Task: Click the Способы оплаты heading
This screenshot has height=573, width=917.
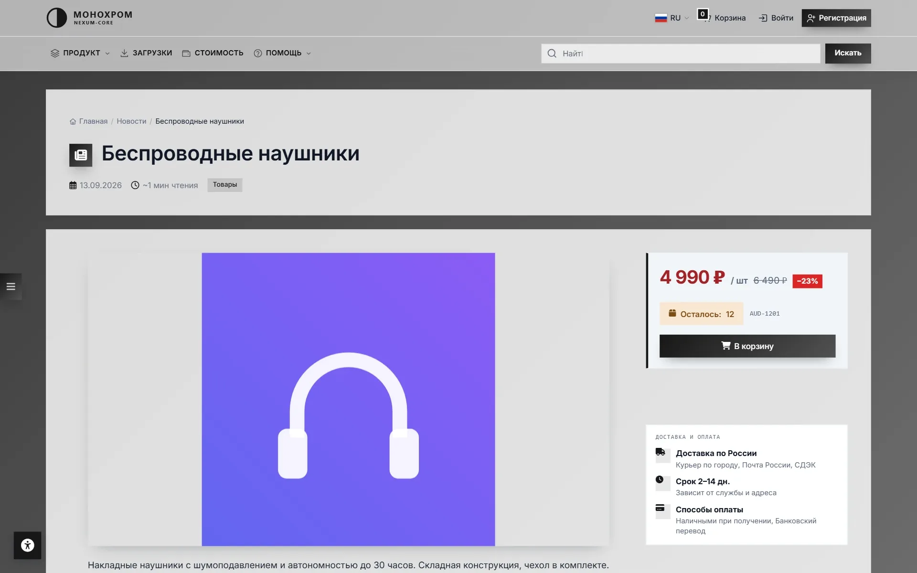Action: [709, 509]
